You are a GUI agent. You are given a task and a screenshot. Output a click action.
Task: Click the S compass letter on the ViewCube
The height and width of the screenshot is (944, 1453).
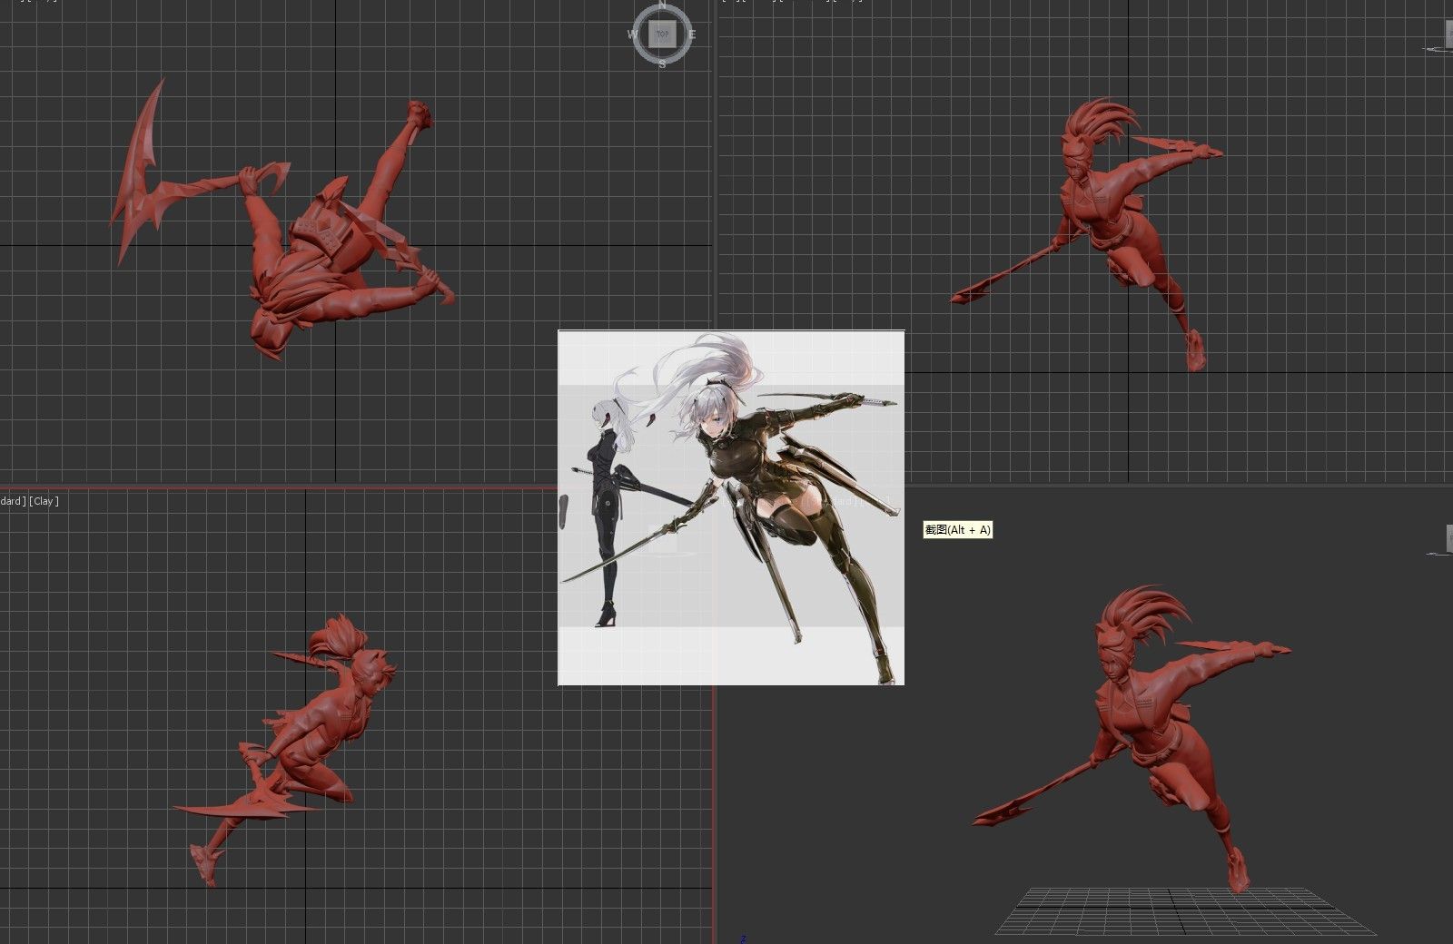tap(662, 64)
